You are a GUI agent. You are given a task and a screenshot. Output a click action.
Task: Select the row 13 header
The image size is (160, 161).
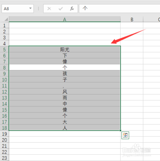click(4, 98)
